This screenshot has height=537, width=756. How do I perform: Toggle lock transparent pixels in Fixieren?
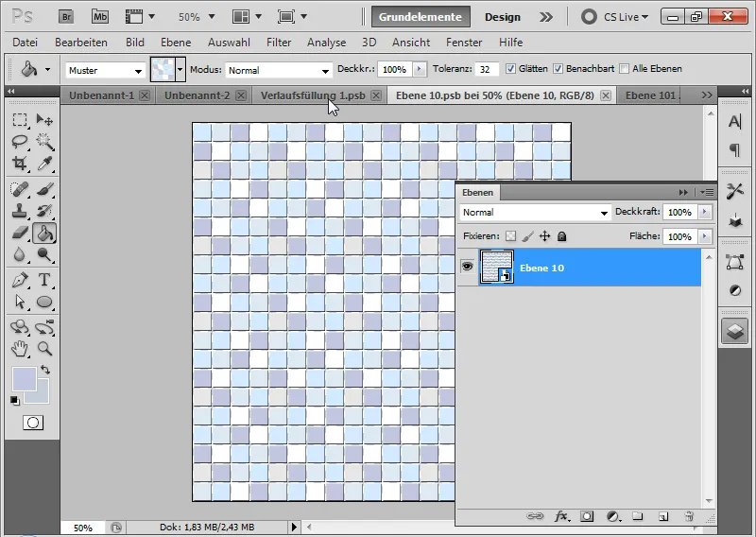510,236
